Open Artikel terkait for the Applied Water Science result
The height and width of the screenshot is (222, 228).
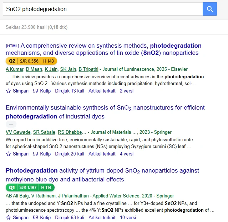tap(102, 217)
